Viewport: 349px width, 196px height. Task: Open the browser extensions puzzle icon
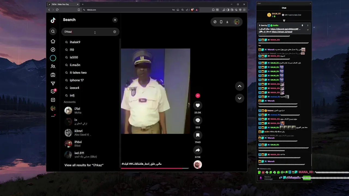click(x=213, y=10)
